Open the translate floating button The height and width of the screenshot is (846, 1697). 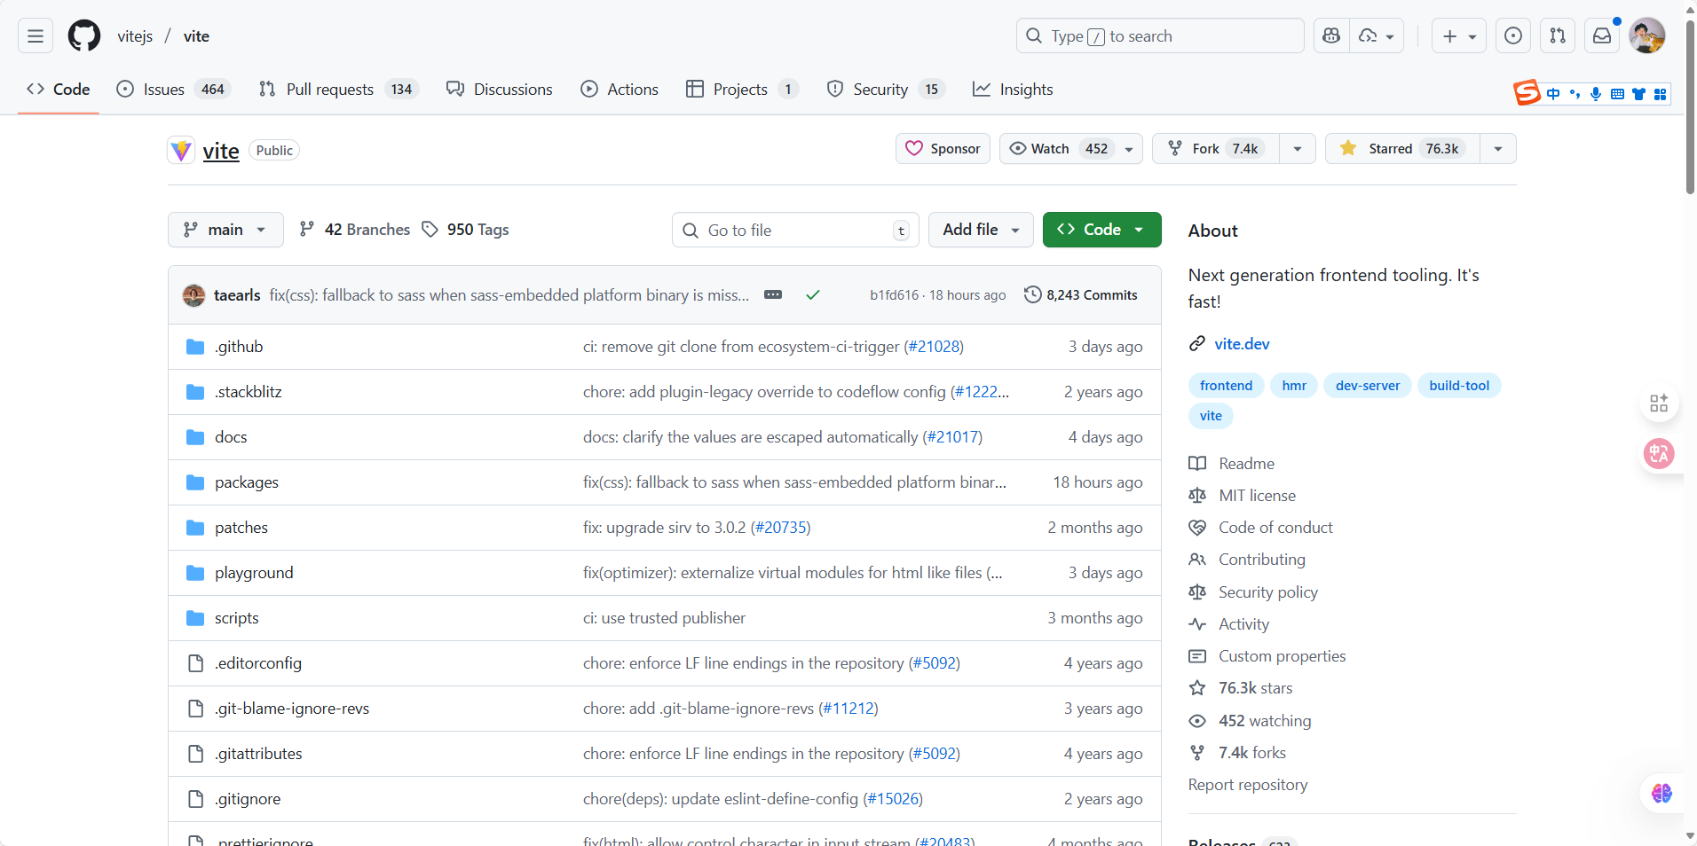(1659, 454)
